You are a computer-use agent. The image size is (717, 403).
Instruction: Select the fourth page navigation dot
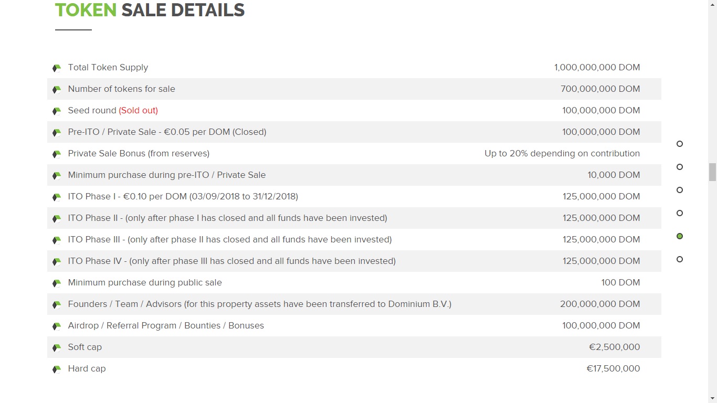[680, 213]
